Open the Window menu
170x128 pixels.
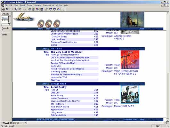pyautogui.click(x=59, y=5)
